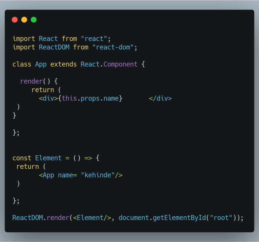The height and width of the screenshot is (242, 259).
Task: Click Component in React.Component
Action: pos(120,64)
